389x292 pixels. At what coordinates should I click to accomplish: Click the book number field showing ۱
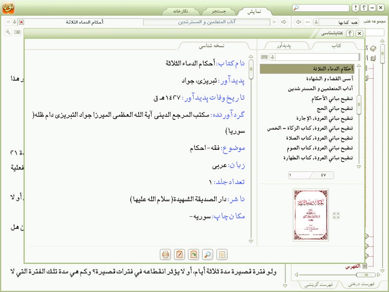tap(300, 175)
